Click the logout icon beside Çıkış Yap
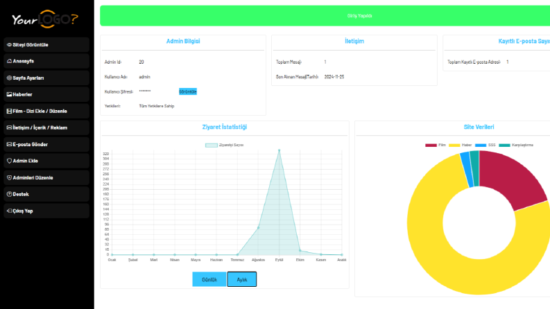The width and height of the screenshot is (550, 309). 10,211
